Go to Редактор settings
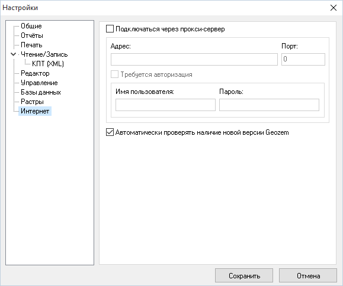The image size is (343, 286). pyautogui.click(x=35, y=73)
